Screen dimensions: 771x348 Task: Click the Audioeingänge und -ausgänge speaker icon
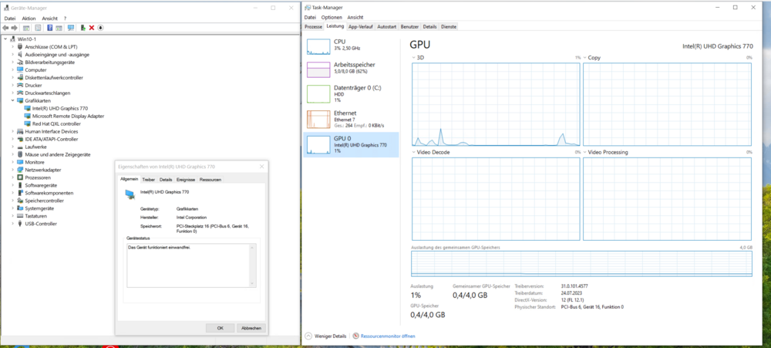tap(20, 55)
